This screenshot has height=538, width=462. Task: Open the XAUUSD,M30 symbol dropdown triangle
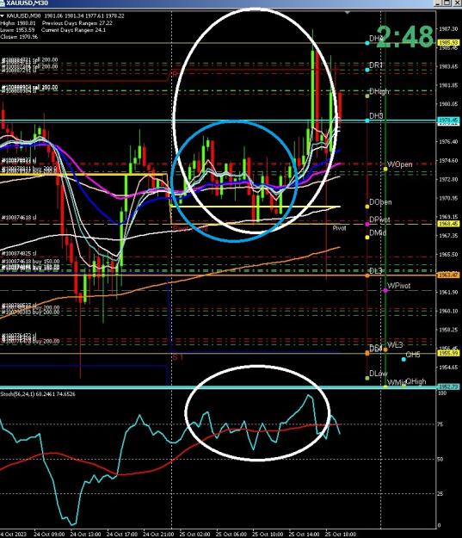click(2, 16)
